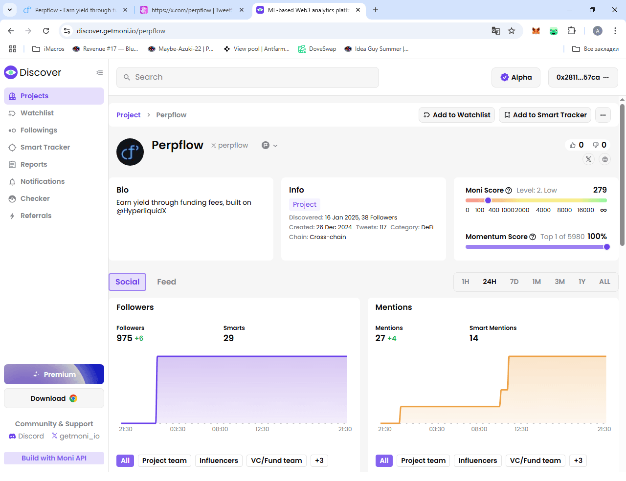The height and width of the screenshot is (481, 626).
Task: Open the translate page icon
Action: 496,31
